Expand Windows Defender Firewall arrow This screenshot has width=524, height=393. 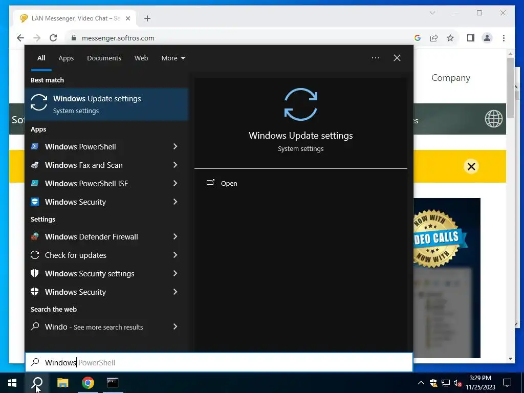click(175, 236)
